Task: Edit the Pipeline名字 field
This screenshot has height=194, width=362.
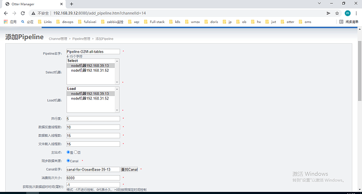Action: 93,52
